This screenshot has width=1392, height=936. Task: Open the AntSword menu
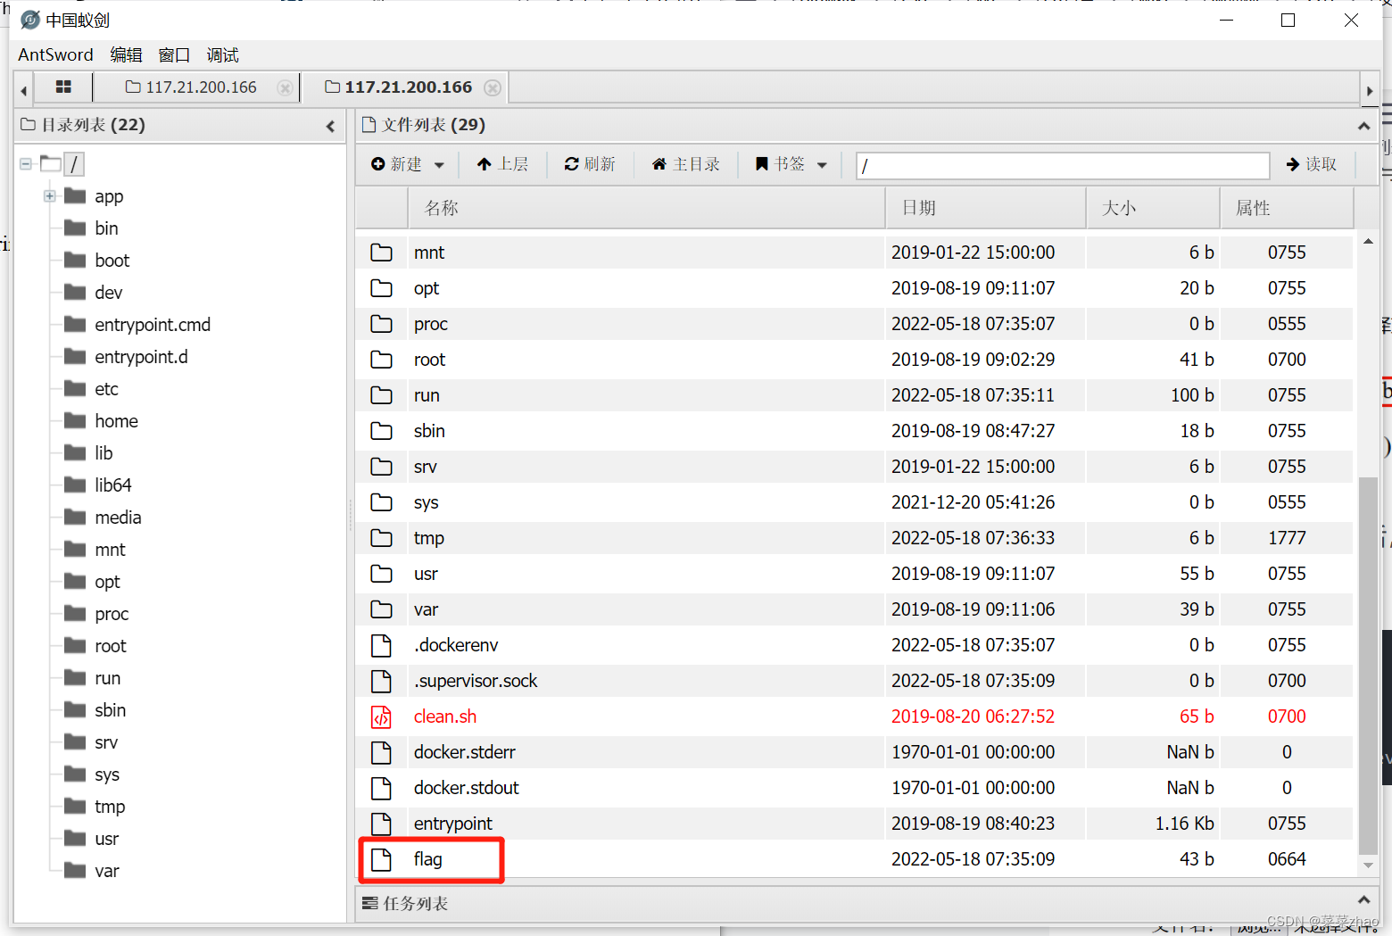[x=55, y=54]
